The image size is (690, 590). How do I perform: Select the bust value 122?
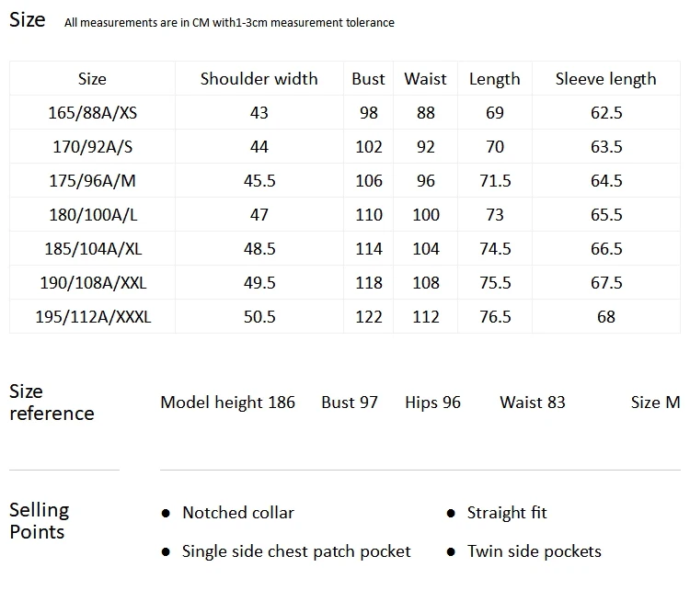pos(369,316)
